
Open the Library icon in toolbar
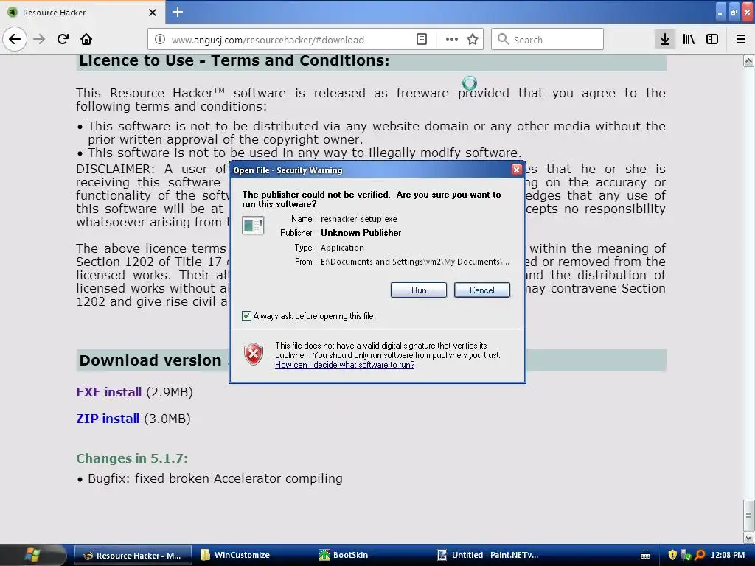(689, 40)
